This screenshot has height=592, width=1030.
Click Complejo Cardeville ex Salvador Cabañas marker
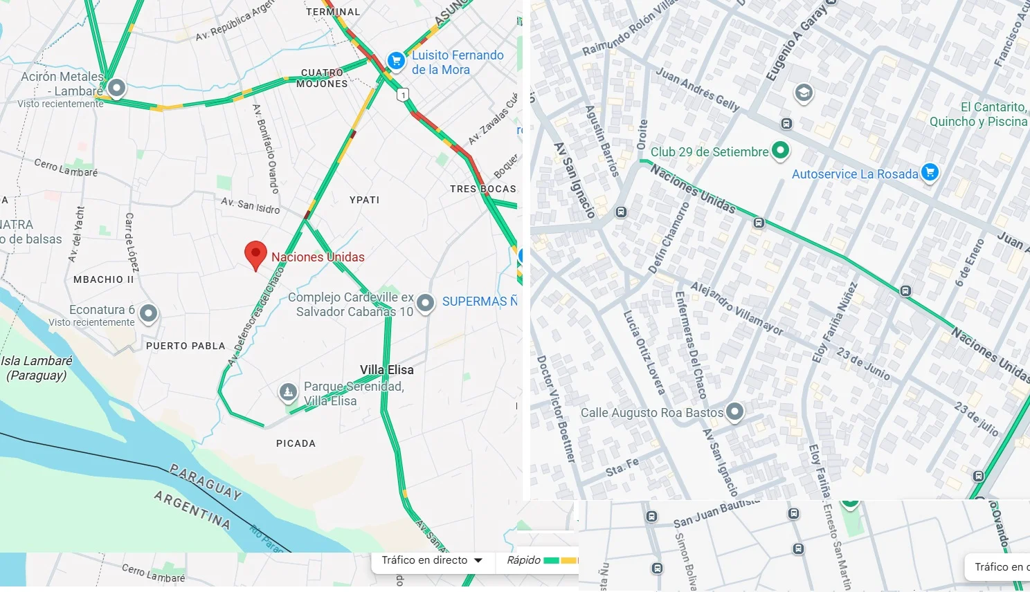click(425, 303)
